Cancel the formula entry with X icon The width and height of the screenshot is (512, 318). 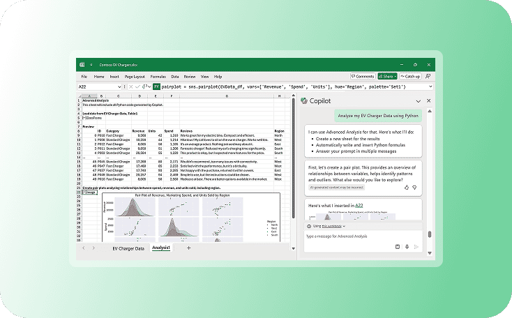coord(130,86)
